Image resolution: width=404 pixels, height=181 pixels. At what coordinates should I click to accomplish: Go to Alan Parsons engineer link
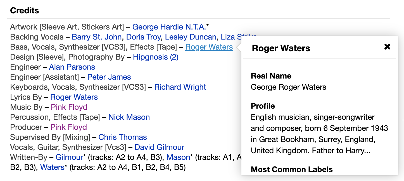pyautogui.click(x=72, y=67)
